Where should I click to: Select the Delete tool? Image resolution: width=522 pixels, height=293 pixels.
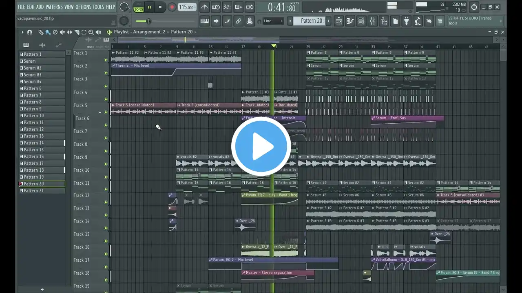pos(55,32)
